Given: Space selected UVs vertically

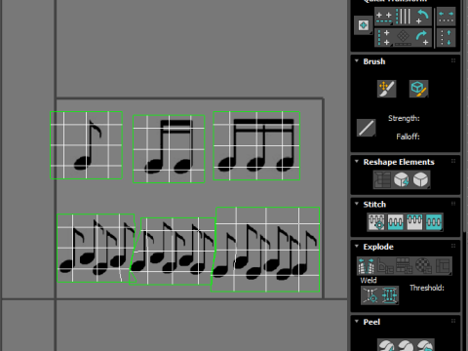Looking at the screenshot, I should [446, 38].
